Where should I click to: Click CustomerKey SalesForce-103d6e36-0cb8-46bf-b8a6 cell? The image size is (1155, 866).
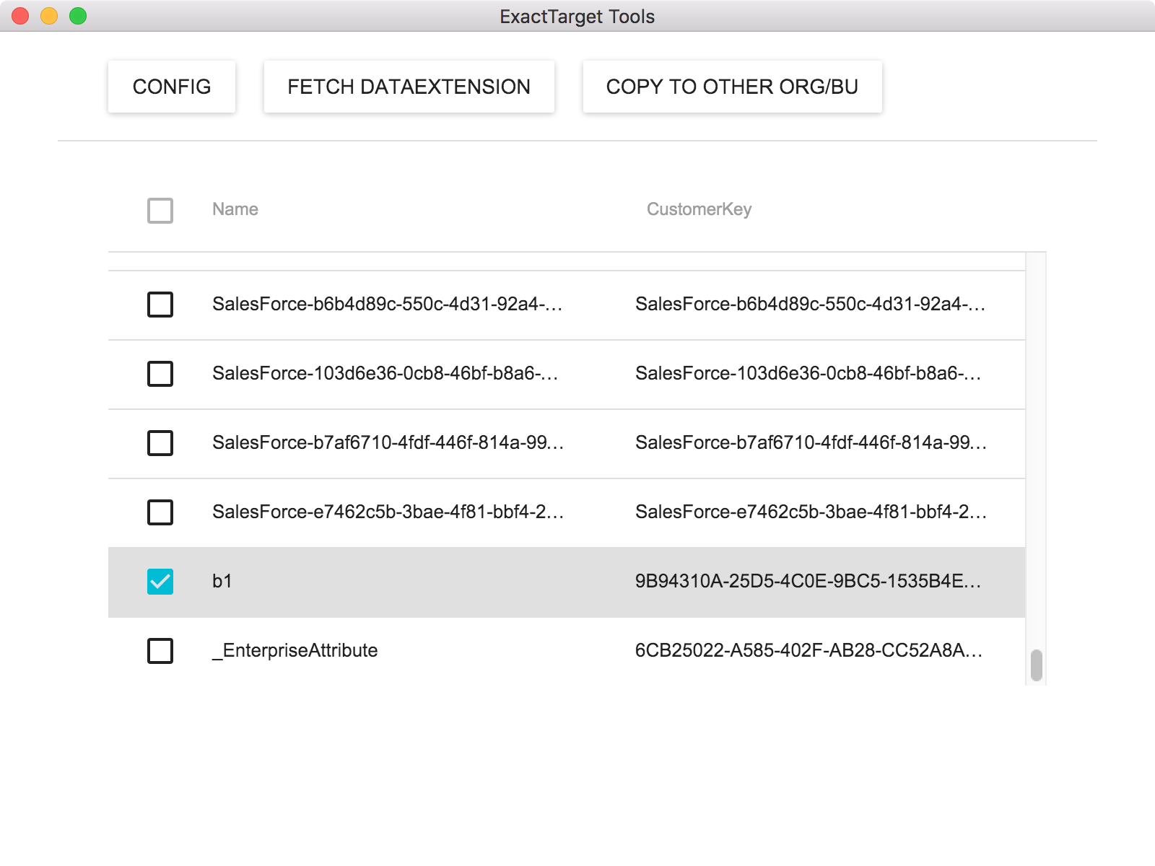coord(808,374)
